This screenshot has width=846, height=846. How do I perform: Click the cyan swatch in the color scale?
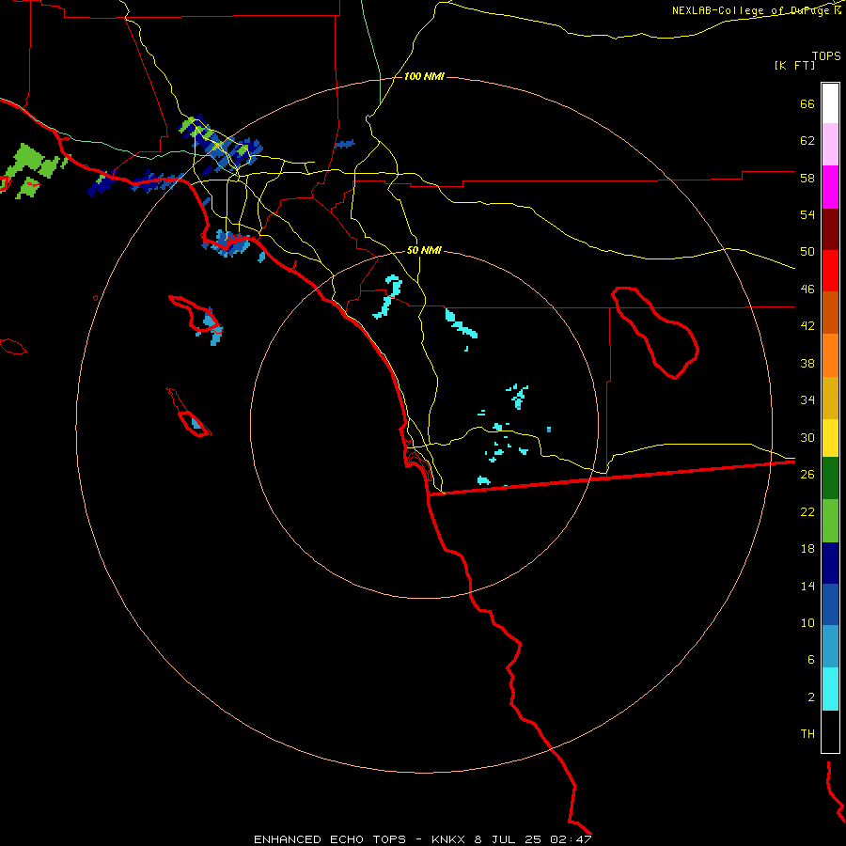click(830, 689)
